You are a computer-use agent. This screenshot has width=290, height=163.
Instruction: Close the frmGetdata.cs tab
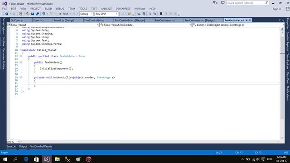[250, 20]
